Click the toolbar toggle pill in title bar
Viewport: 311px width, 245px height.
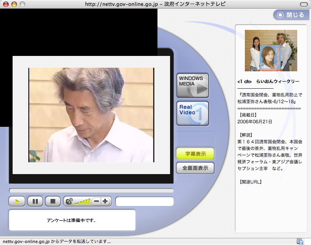coord(303,4)
